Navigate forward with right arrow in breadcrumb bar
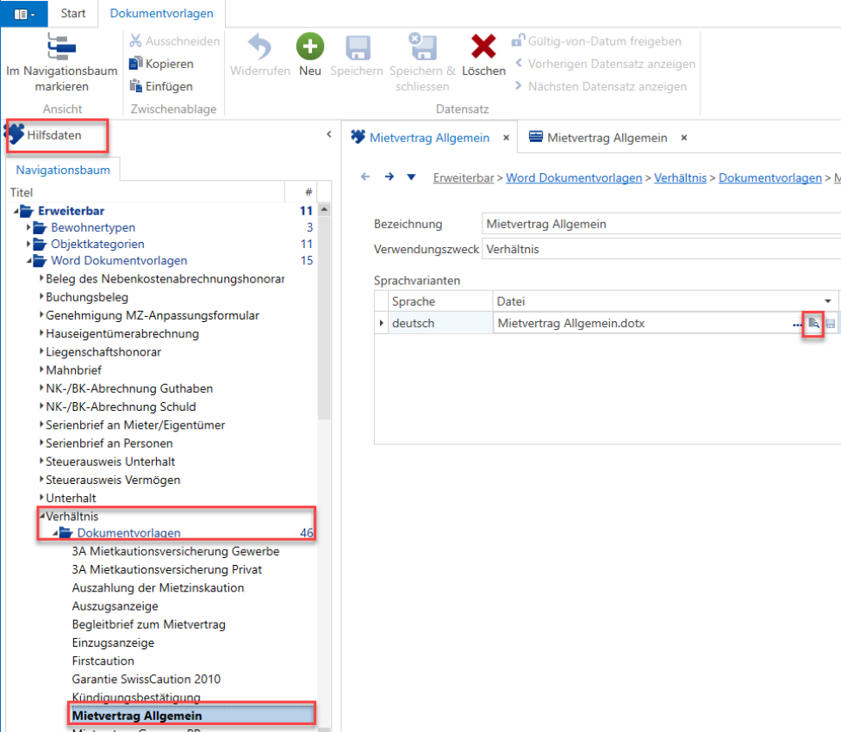 389,177
